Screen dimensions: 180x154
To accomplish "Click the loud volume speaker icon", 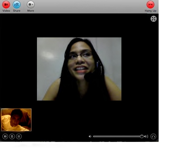I will (x=146, y=136).
